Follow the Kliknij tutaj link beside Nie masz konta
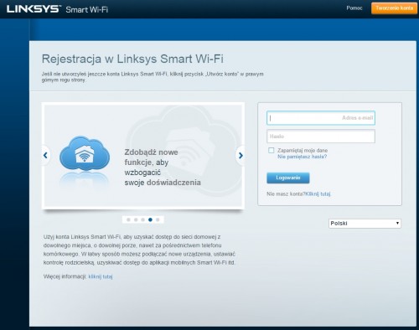This screenshot has height=330, width=419. [x=318, y=193]
